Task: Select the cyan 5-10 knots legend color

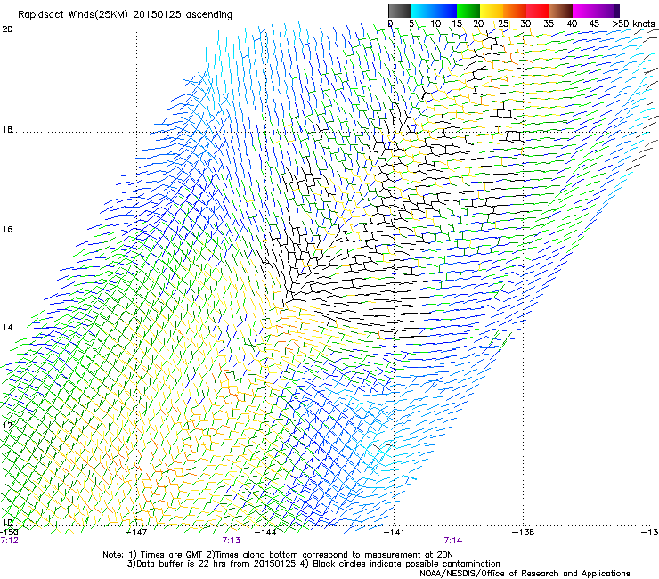Action: [422, 11]
